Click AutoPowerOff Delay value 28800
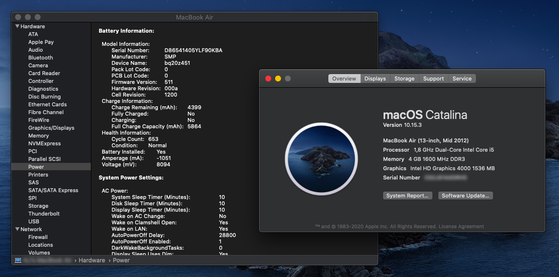The image size is (559, 277). 227,235
